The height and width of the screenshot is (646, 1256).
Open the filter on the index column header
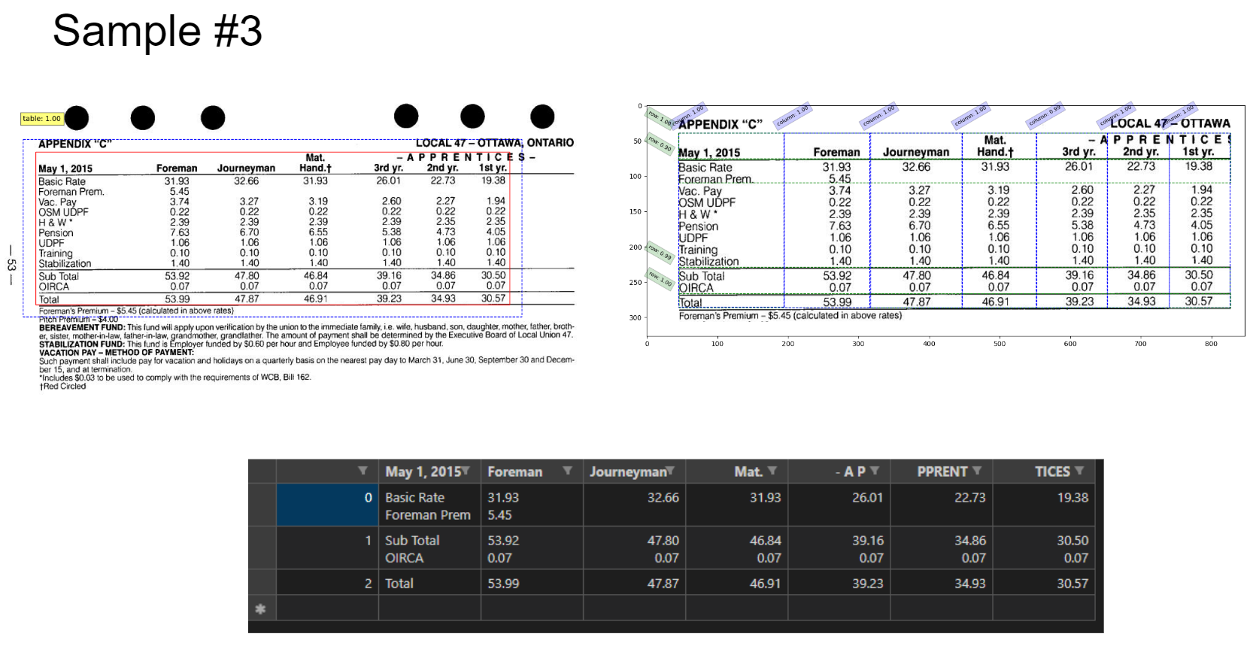[363, 471]
